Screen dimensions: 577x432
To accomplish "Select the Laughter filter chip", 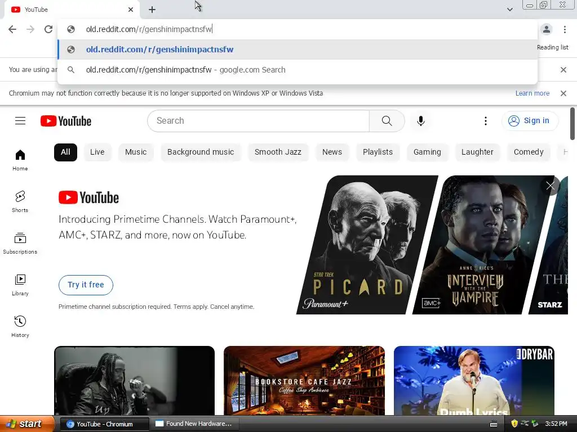I will point(477,152).
